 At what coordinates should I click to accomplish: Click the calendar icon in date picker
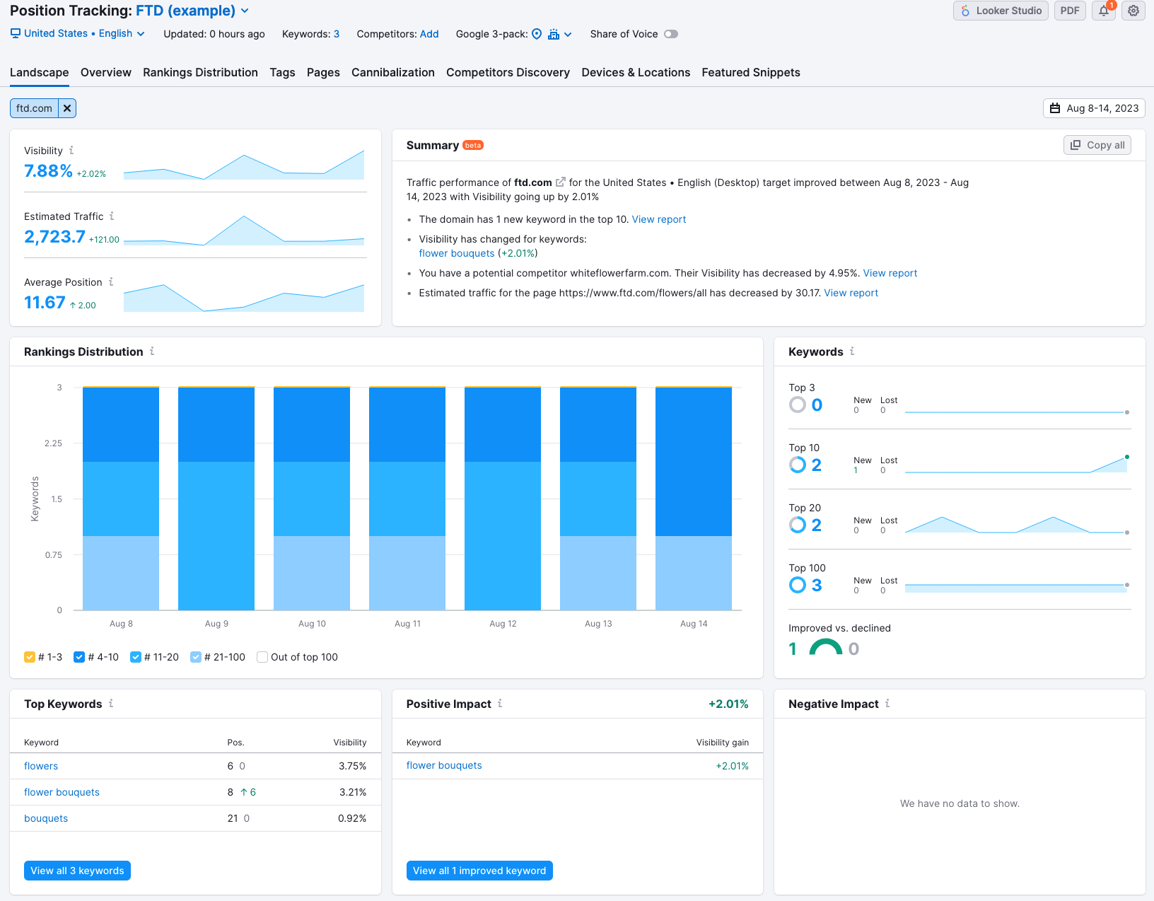pyautogui.click(x=1055, y=108)
